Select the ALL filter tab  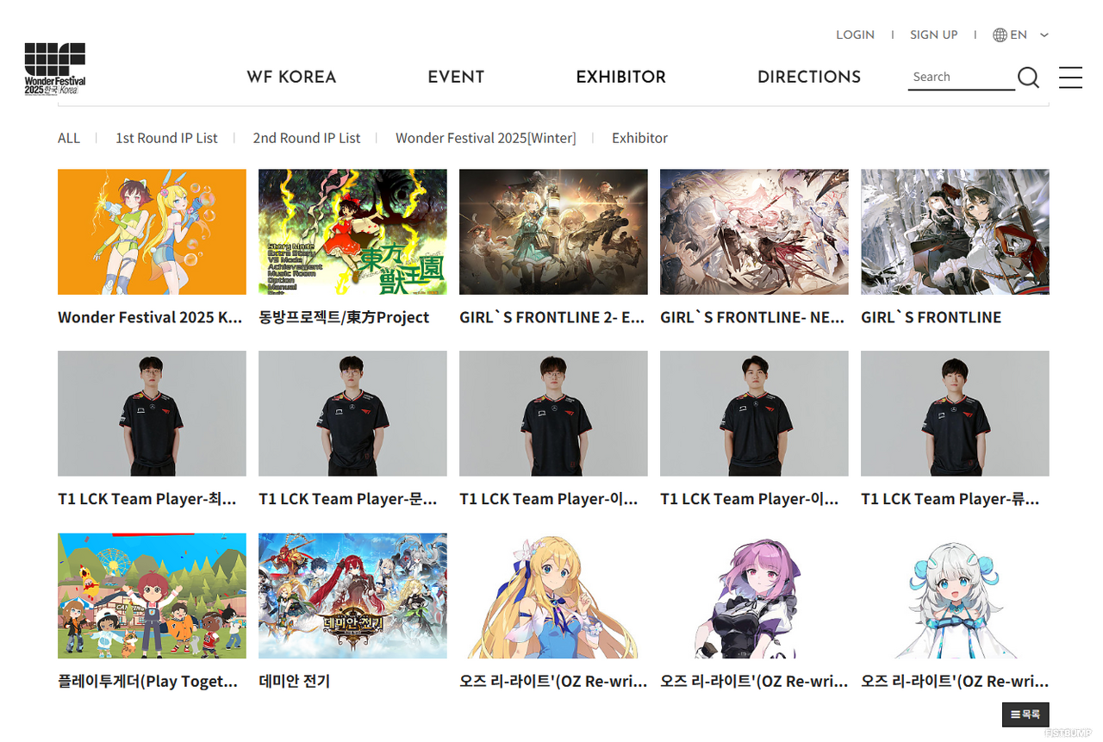point(69,138)
